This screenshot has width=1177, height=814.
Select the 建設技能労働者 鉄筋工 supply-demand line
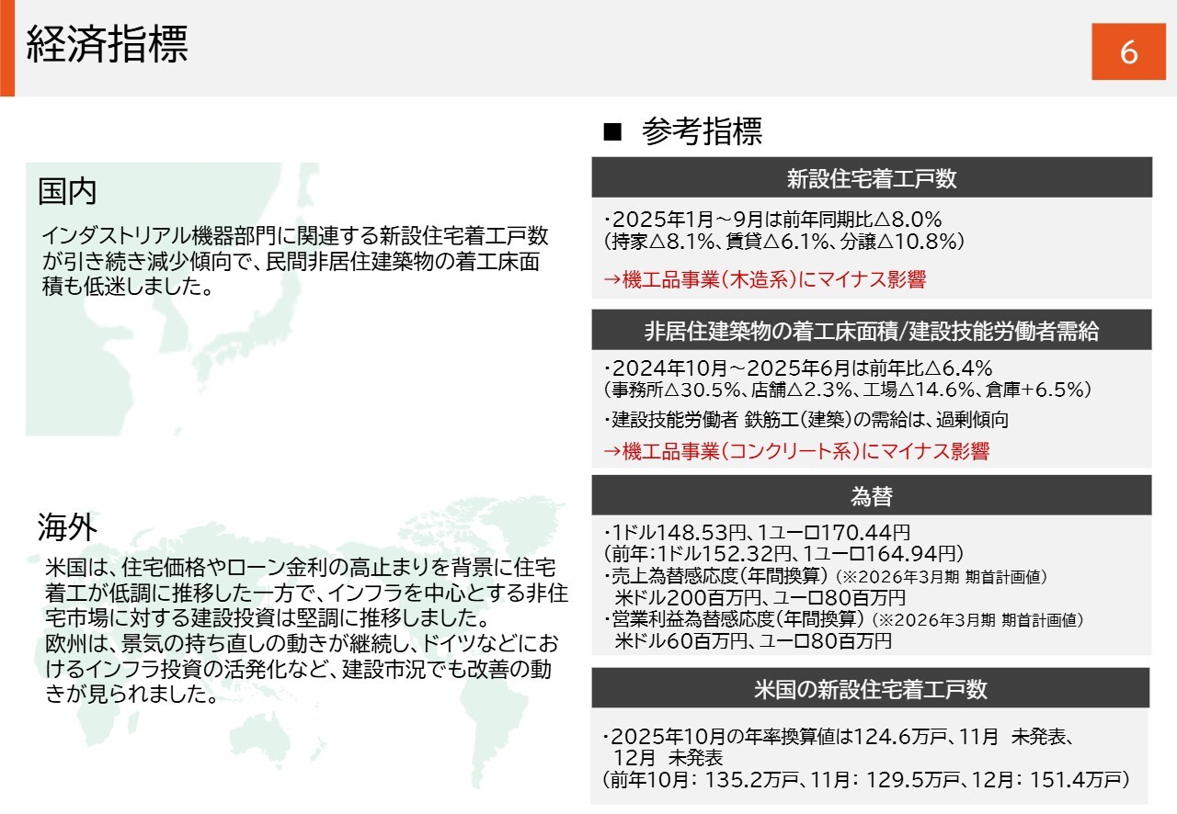pos(806,420)
